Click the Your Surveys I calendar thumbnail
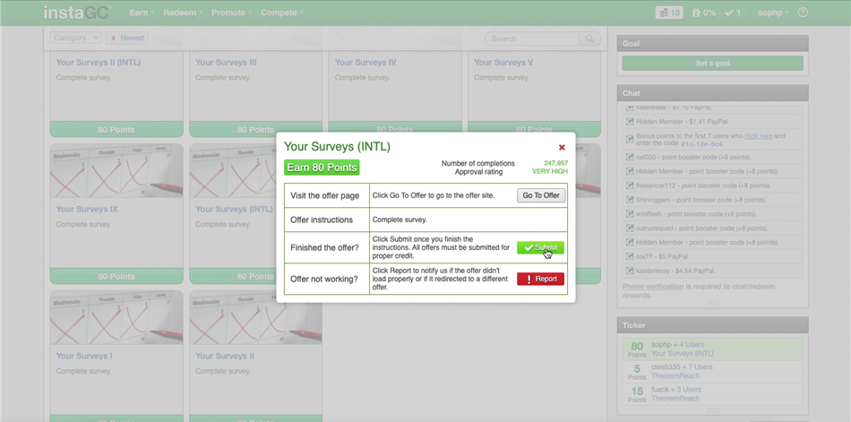 [116, 317]
